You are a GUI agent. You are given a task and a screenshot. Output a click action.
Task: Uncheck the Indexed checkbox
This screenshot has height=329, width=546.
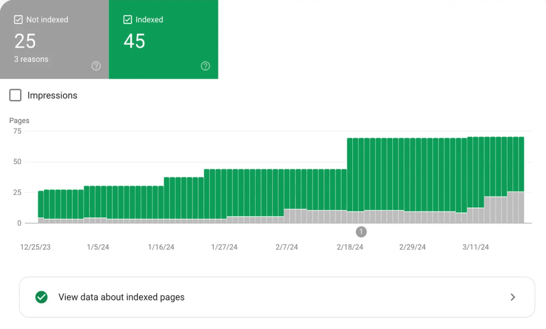(128, 20)
